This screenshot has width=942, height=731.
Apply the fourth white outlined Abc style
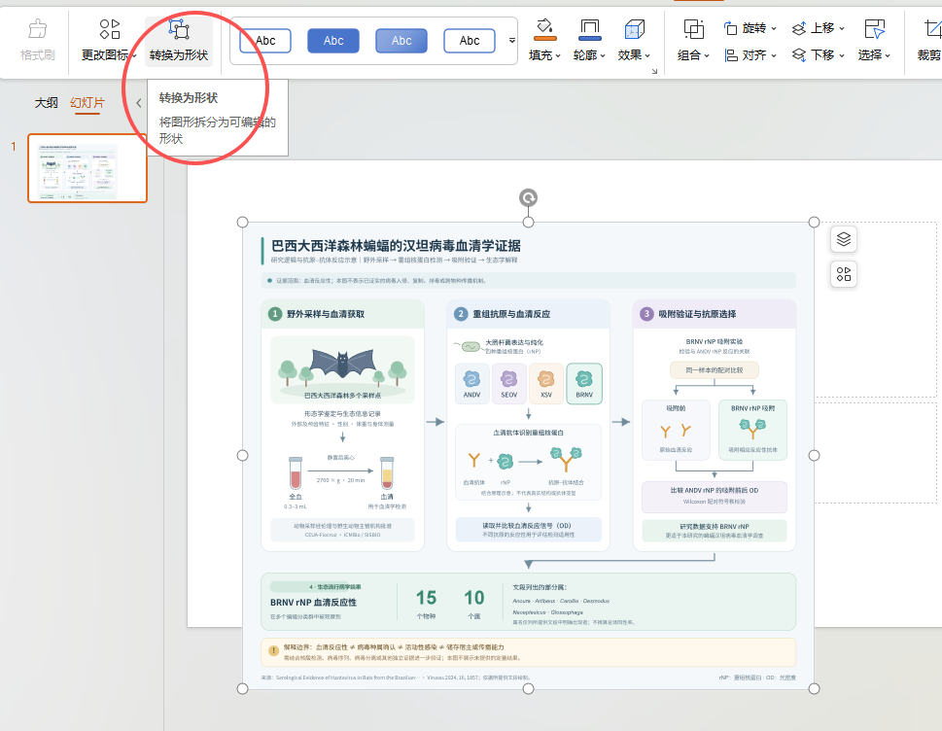[x=470, y=41]
